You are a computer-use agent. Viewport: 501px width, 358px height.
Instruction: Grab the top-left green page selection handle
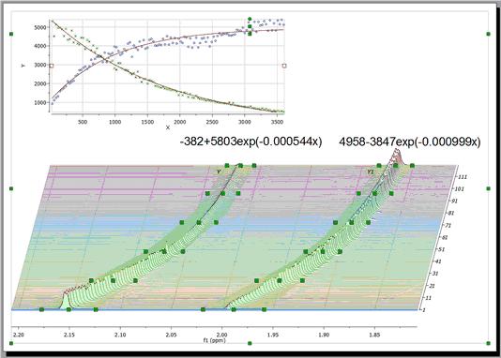click(11, 34)
